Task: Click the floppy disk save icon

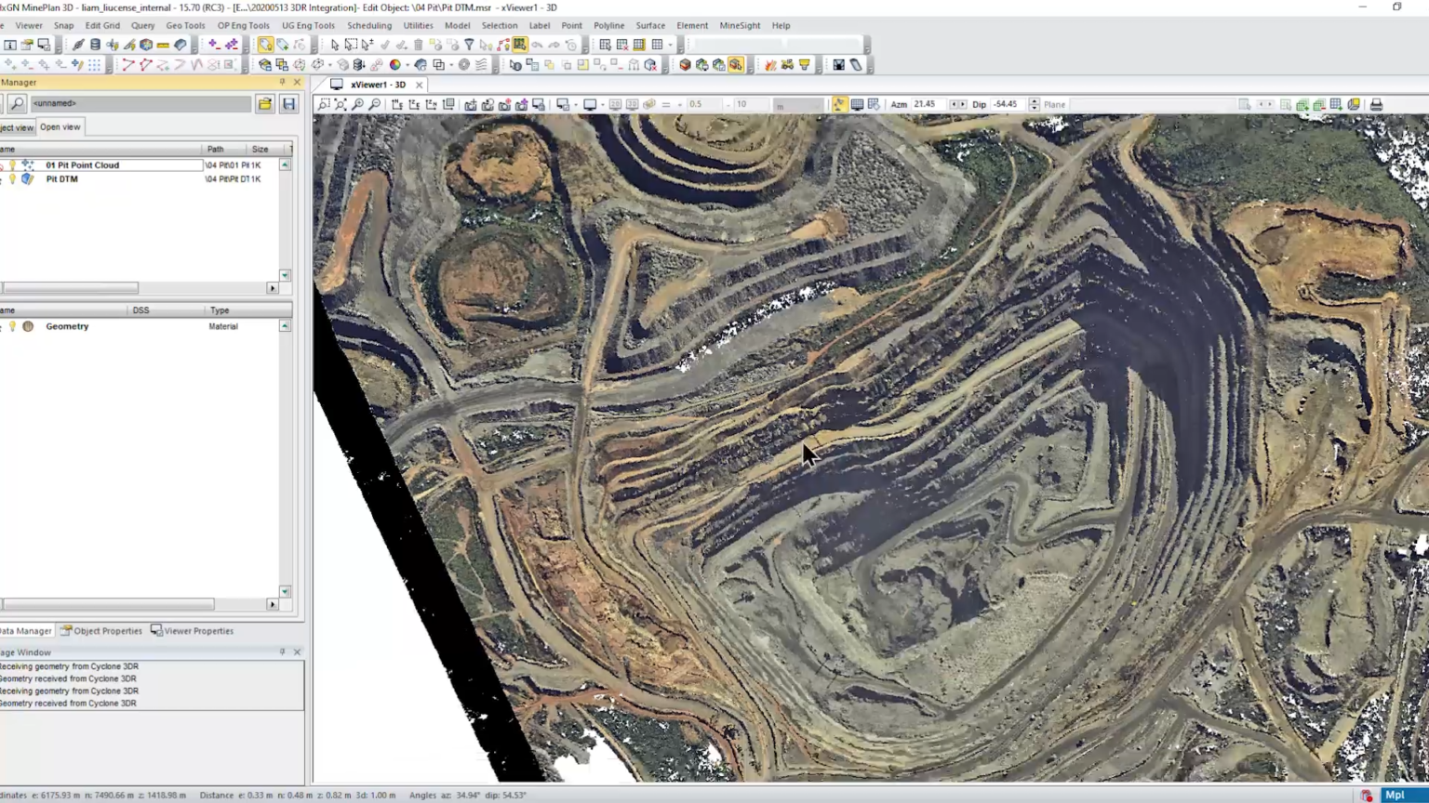Action: (289, 104)
